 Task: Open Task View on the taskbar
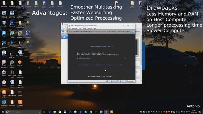tap(44, 112)
